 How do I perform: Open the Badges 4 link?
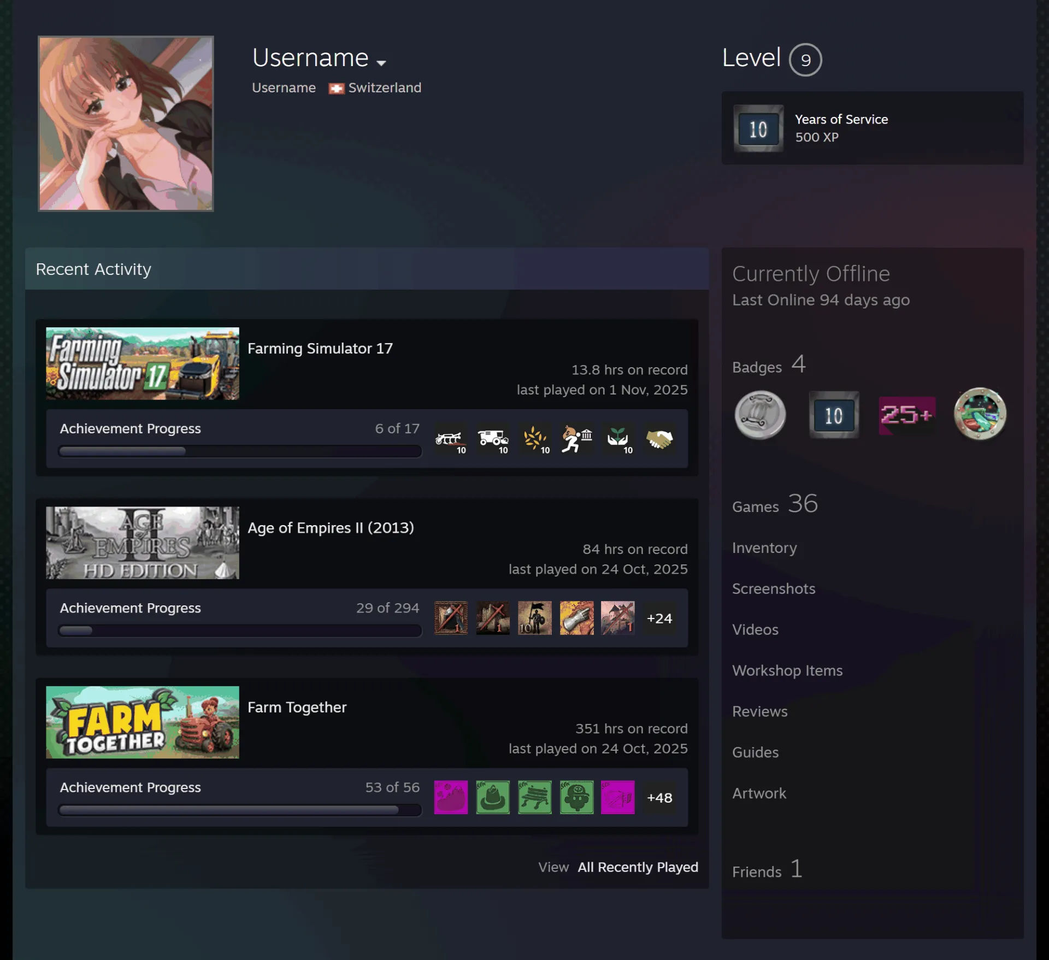pyautogui.click(x=769, y=365)
